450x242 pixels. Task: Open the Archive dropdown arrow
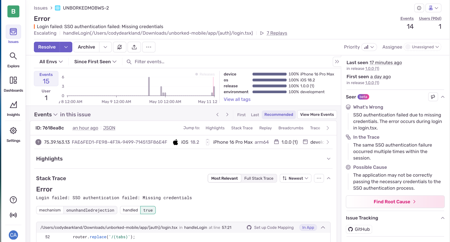pyautogui.click(x=105, y=47)
